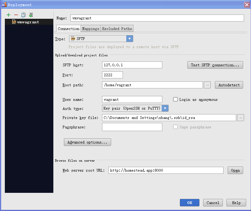The width and height of the screenshot is (251, 211).
Task: Open Help for deployment settings
Action: point(236,203)
